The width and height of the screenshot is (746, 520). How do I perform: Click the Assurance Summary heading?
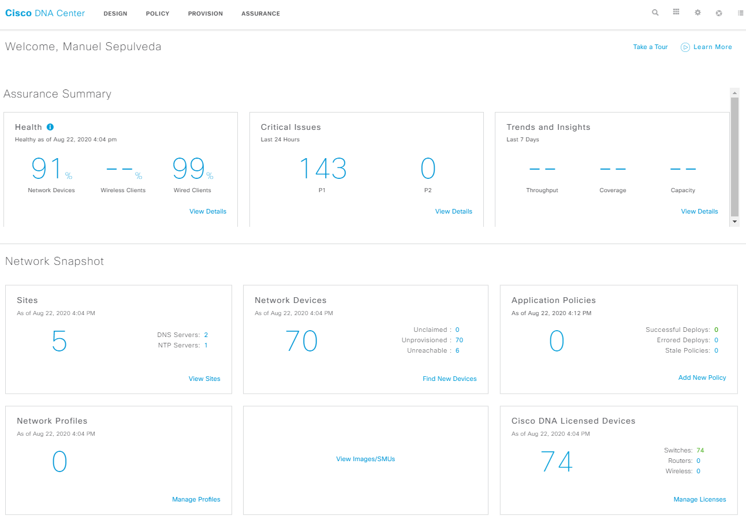tap(58, 94)
